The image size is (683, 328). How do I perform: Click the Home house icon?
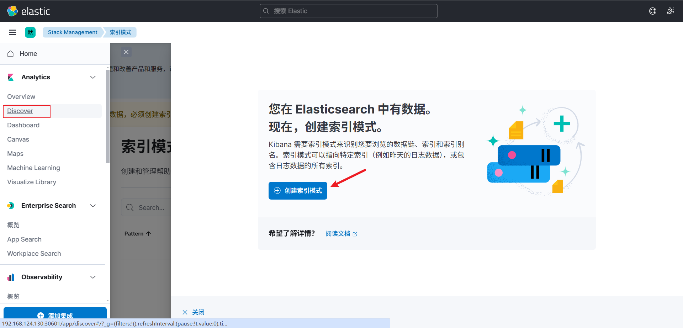coord(11,54)
